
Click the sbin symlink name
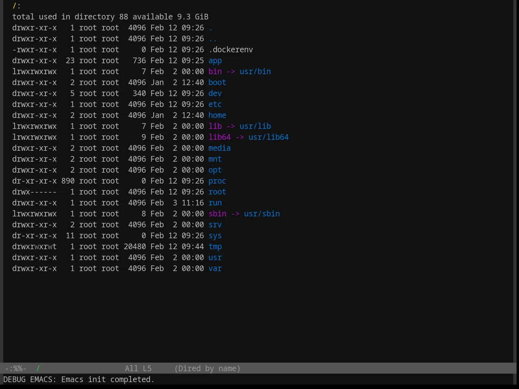click(217, 214)
